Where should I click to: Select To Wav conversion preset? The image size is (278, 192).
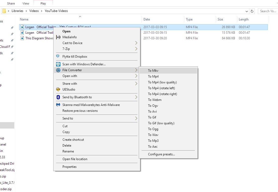click(x=168, y=135)
